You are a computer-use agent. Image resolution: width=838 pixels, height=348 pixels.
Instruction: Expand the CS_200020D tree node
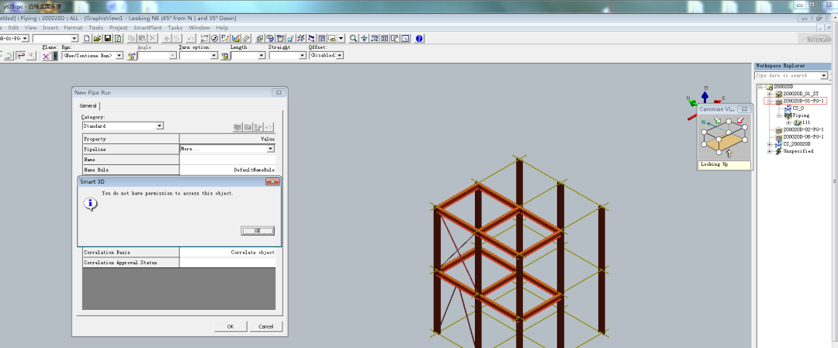(x=770, y=144)
